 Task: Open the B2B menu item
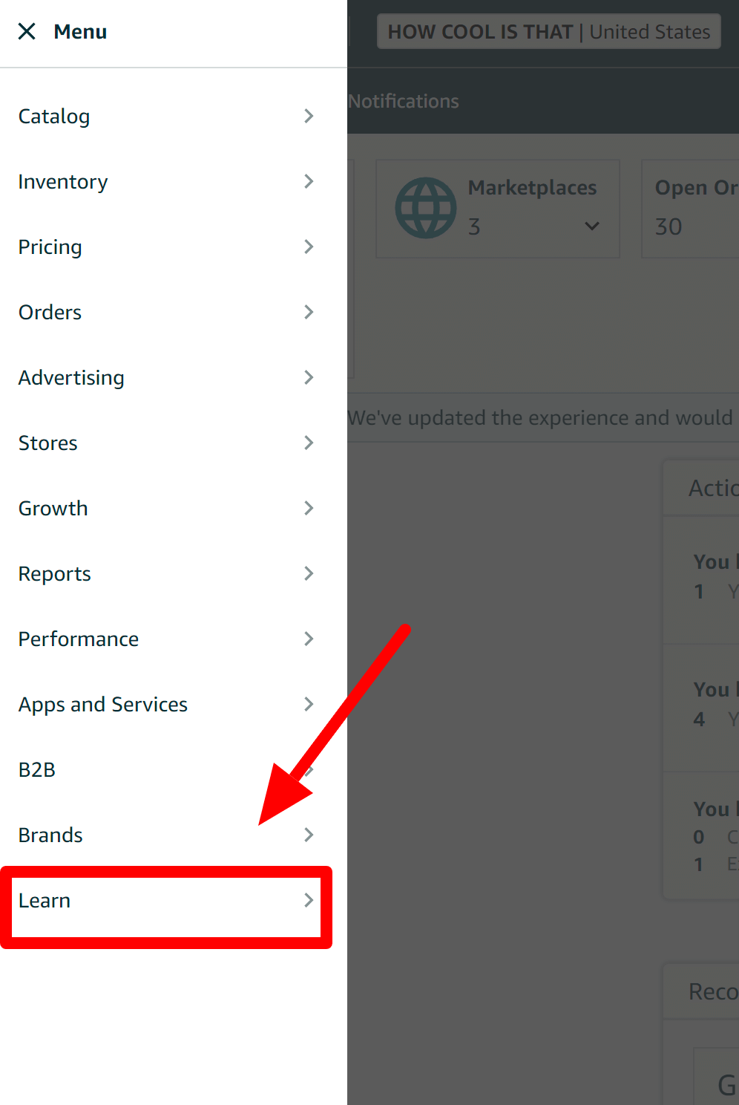coord(37,769)
